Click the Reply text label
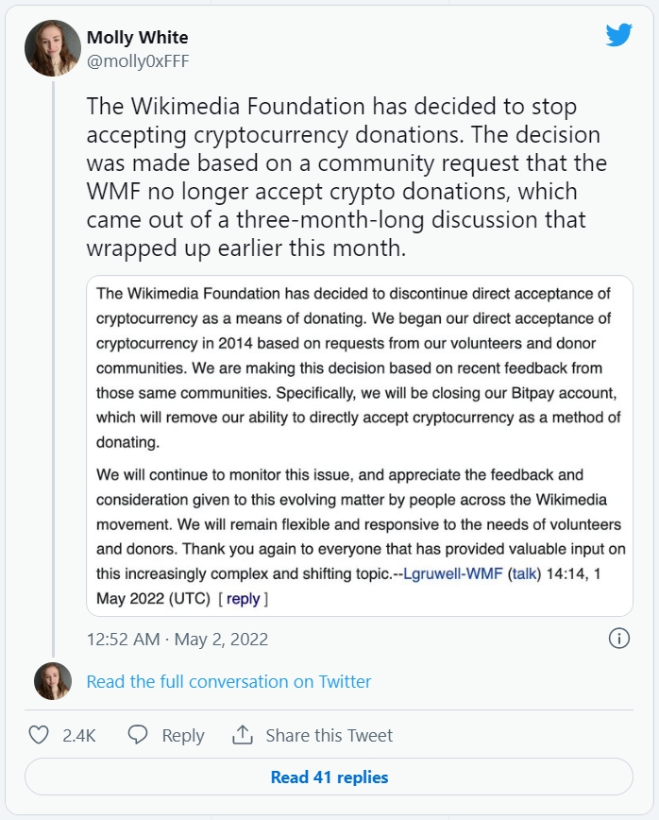The image size is (659, 820). click(x=182, y=735)
